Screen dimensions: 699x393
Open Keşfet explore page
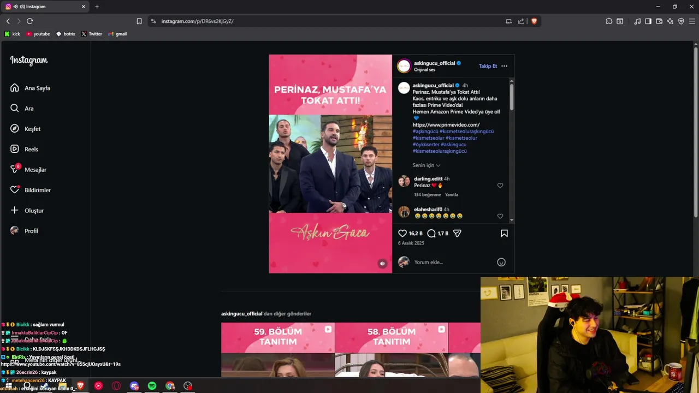pyautogui.click(x=25, y=129)
